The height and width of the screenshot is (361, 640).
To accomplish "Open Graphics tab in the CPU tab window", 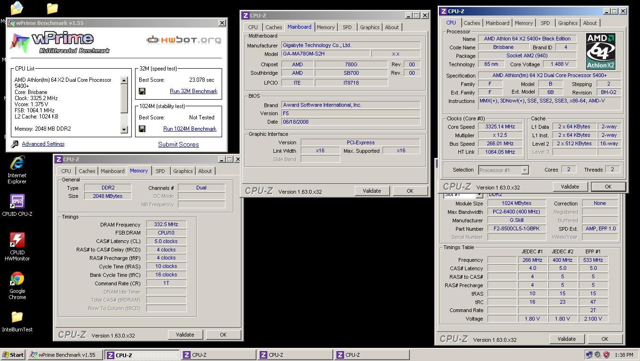I will point(568,23).
